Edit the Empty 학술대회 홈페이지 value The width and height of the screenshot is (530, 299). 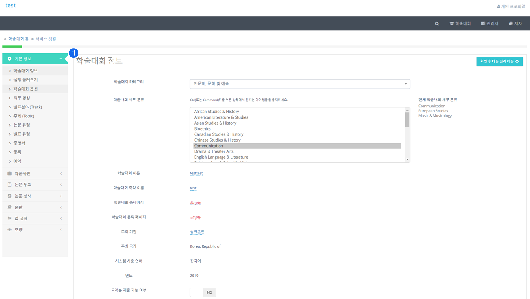pos(195,202)
